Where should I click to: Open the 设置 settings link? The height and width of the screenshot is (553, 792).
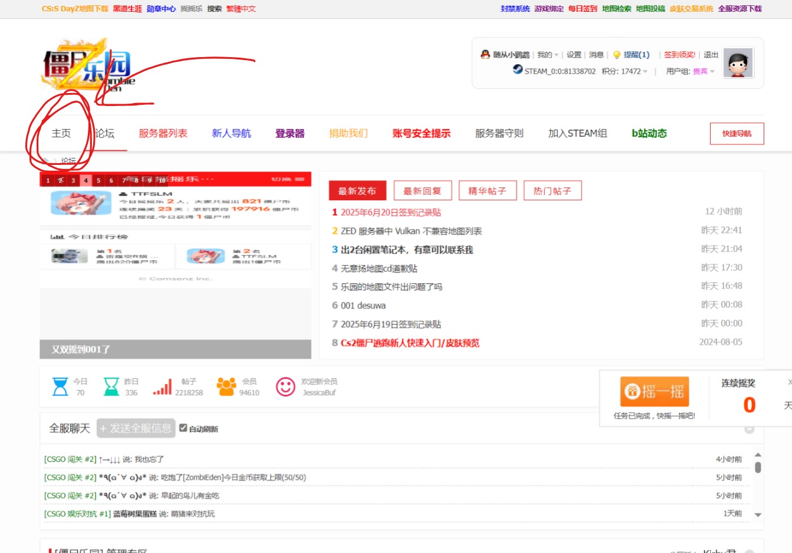[574, 55]
